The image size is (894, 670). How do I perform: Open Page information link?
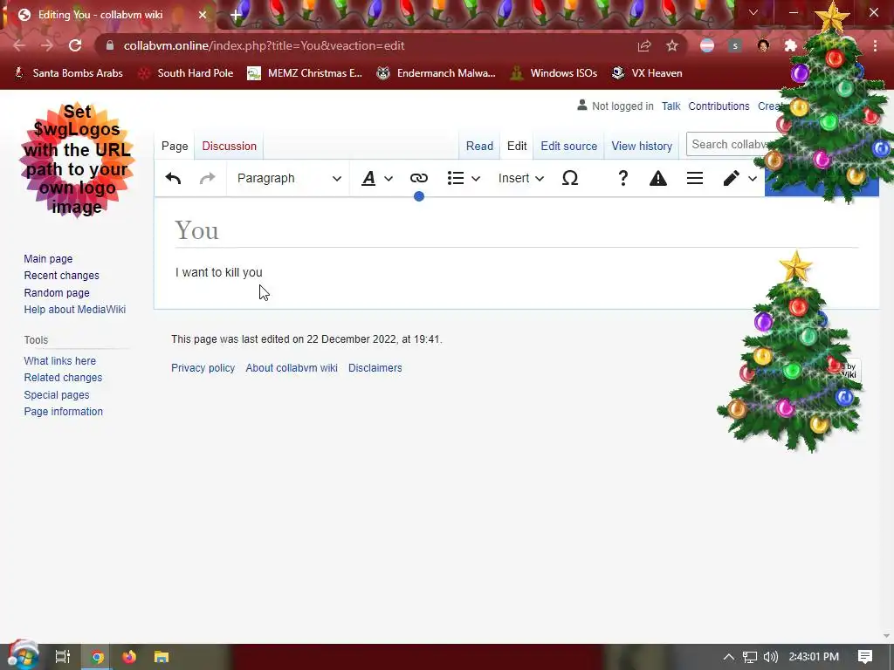click(63, 412)
